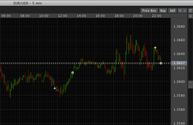
Task: Click the 10:00 time axis label
Action: (x=44, y=16)
